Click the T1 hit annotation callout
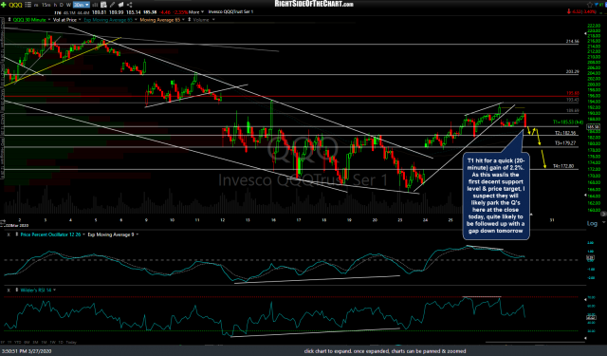 496,196
